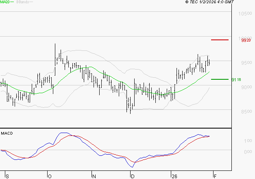The width and height of the screenshot is (255, 179).
Task: Click the green MA20 legend line sample
Action: coord(13,2)
